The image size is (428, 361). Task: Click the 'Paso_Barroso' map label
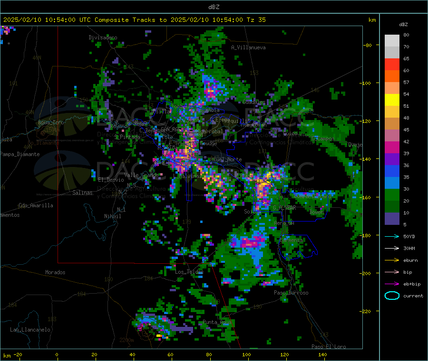pos(291,293)
